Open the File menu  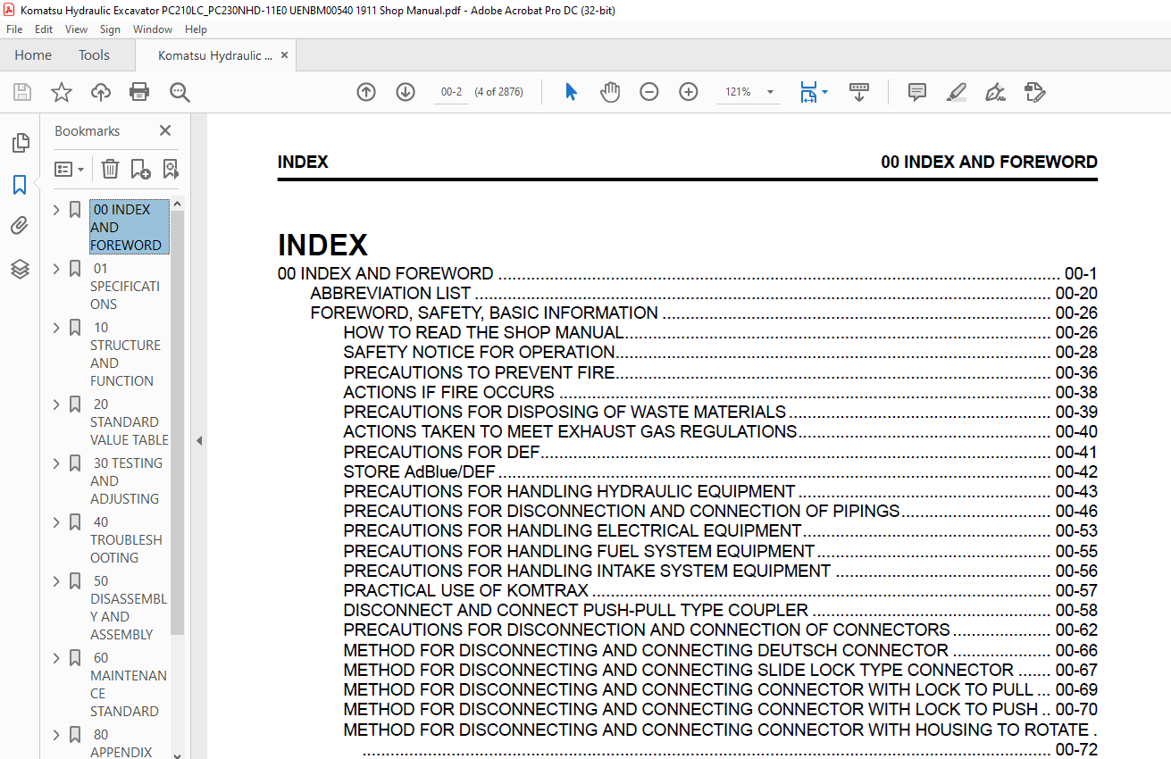click(x=14, y=29)
